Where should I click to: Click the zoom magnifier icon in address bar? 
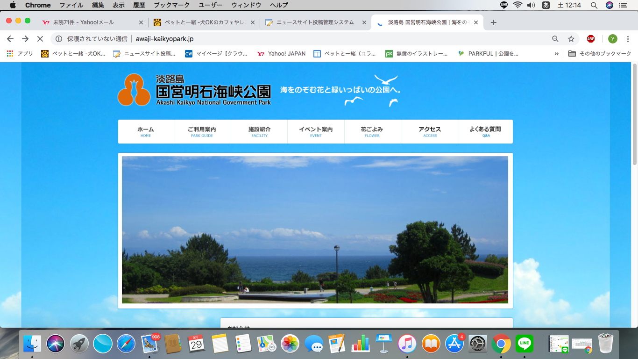[x=555, y=39]
